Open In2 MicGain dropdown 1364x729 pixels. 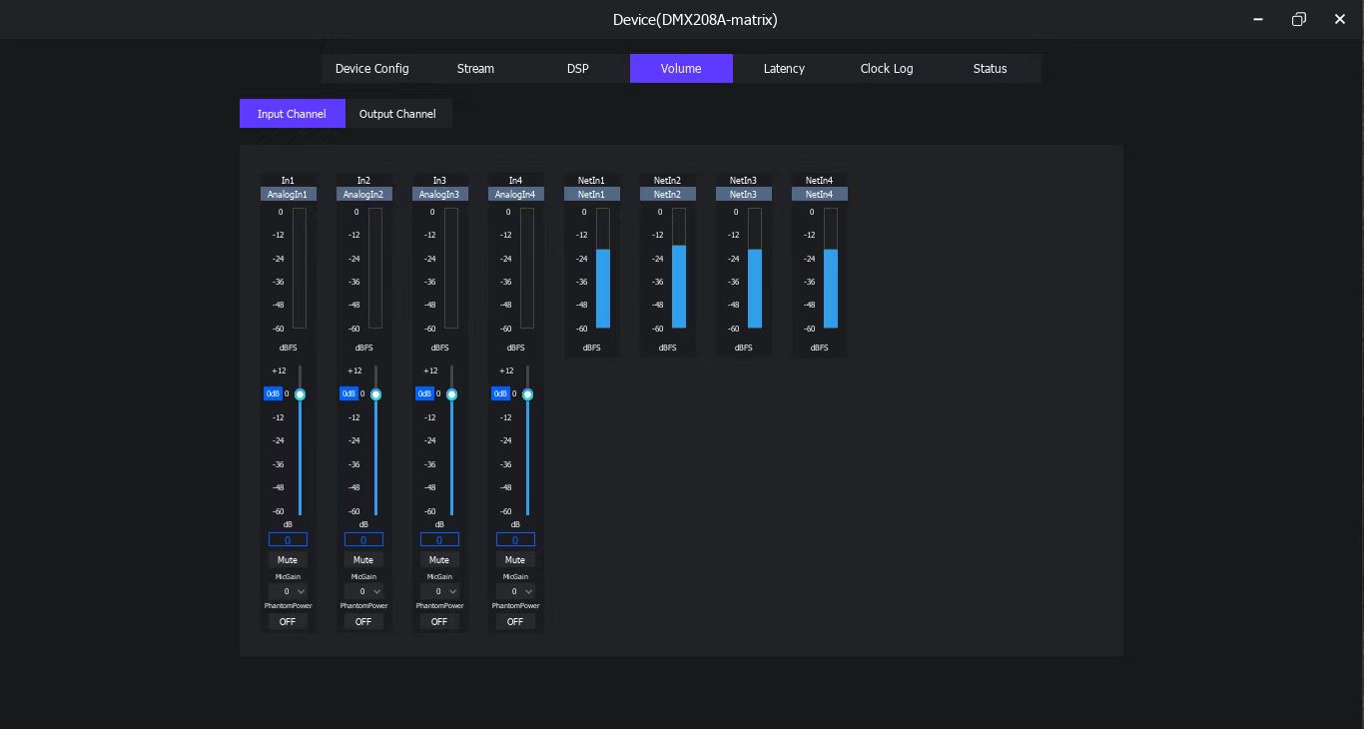coord(363,591)
